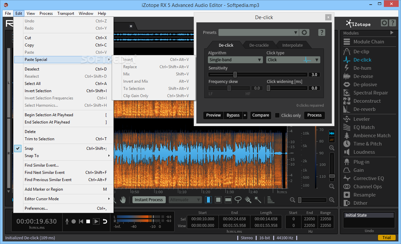Open the Ambience Match module
Screen dimensions: 401x244
tap(367, 136)
